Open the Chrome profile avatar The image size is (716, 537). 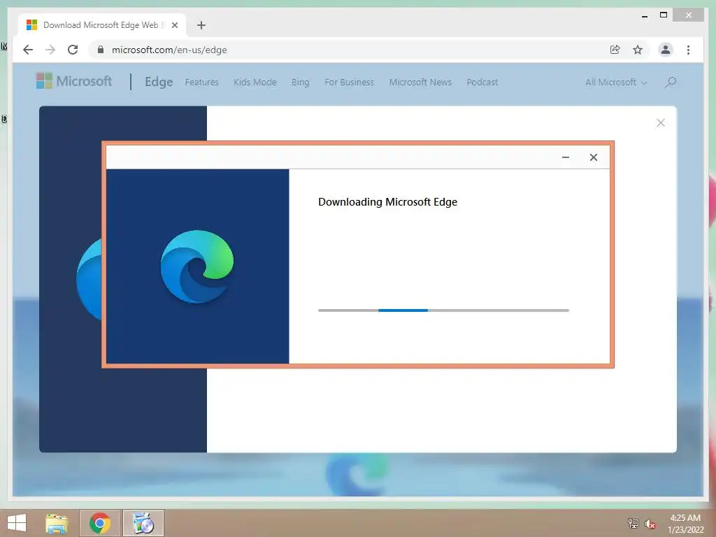[666, 50]
